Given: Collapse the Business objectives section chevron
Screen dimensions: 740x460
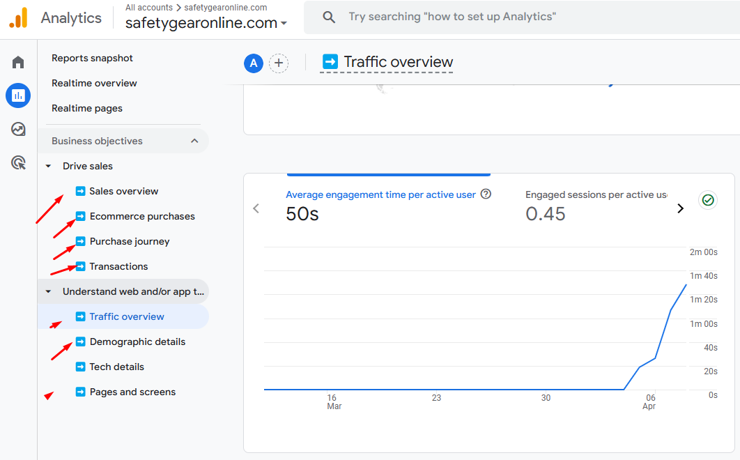Looking at the screenshot, I should (194, 141).
